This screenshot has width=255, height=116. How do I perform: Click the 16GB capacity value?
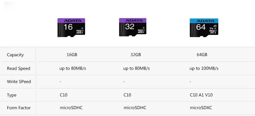coord(72,55)
